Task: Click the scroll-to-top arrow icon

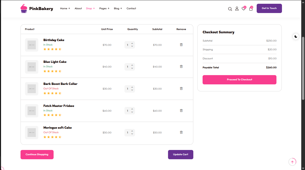Action: pyautogui.click(x=292, y=162)
